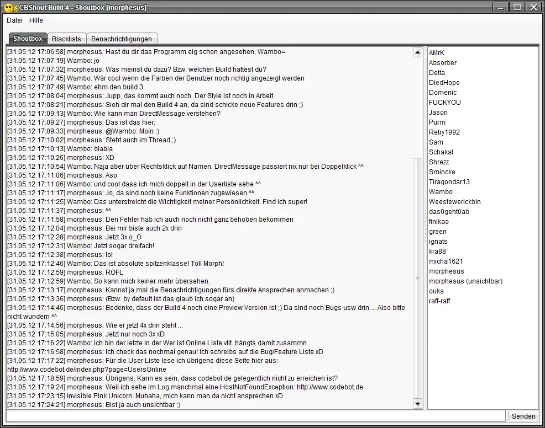Click the 17:23:15 Invisible Pink Unicorn message
Image resolution: width=545 pixels, height=428 pixels.
coord(145,396)
